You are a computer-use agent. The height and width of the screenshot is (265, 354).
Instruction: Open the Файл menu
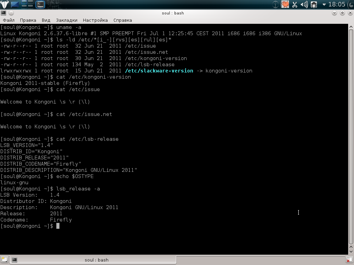click(9, 20)
